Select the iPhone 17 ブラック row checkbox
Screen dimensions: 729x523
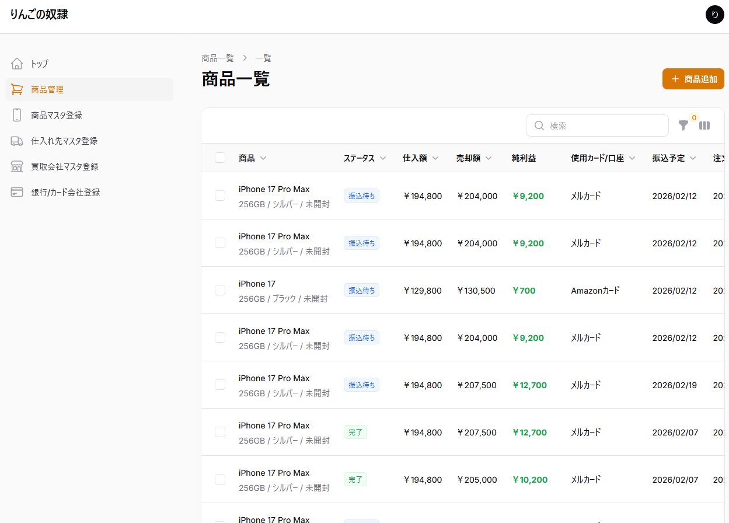220,290
